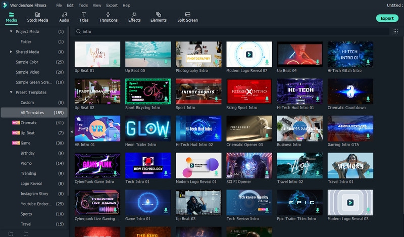This screenshot has height=237, width=404.
Task: Download the Tech Intro 01 template
Action: [166, 173]
